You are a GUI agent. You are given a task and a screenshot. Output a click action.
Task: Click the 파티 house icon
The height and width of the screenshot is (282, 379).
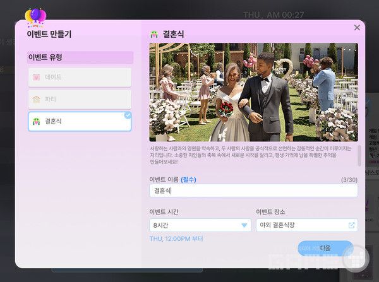coord(36,99)
